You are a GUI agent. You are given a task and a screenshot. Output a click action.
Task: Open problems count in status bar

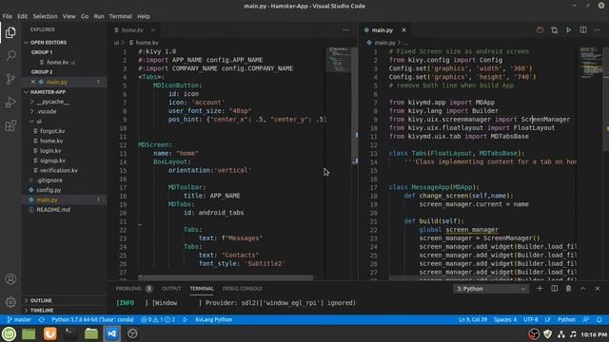click(158, 319)
